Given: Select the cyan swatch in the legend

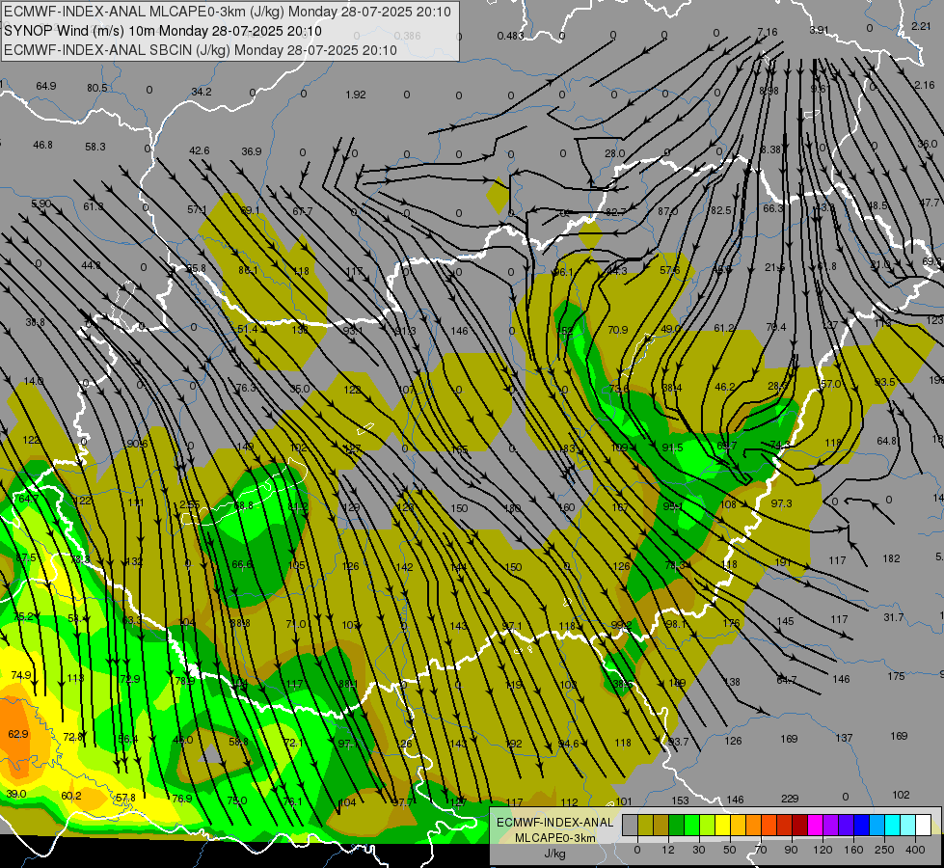Looking at the screenshot, I should click(893, 825).
